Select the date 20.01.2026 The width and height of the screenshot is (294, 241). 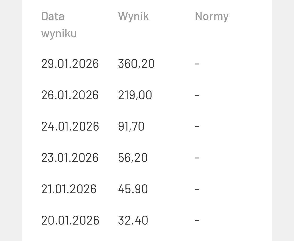click(x=70, y=220)
